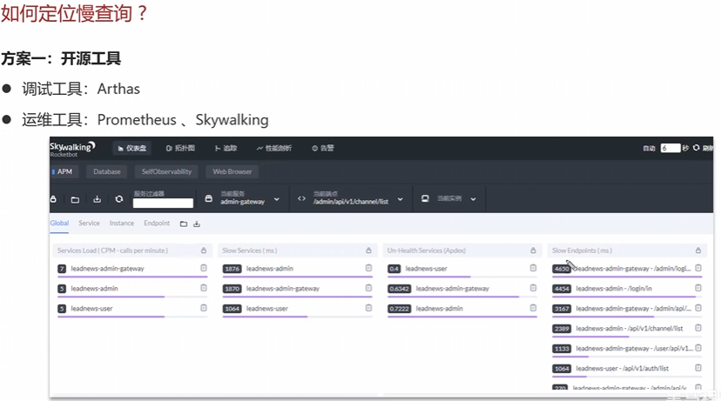Copy leadnews-admin in Un-Health Services

pos(534,308)
